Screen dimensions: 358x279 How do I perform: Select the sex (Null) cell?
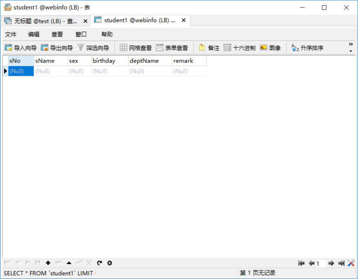tap(80, 71)
